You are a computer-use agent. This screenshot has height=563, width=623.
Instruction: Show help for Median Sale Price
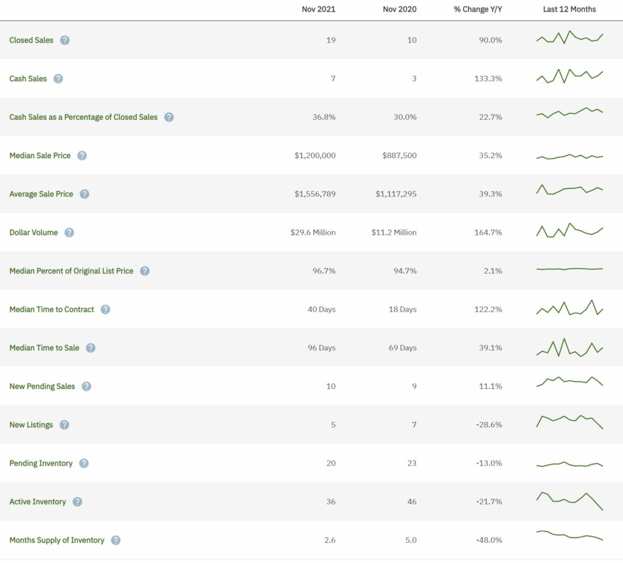pos(82,156)
